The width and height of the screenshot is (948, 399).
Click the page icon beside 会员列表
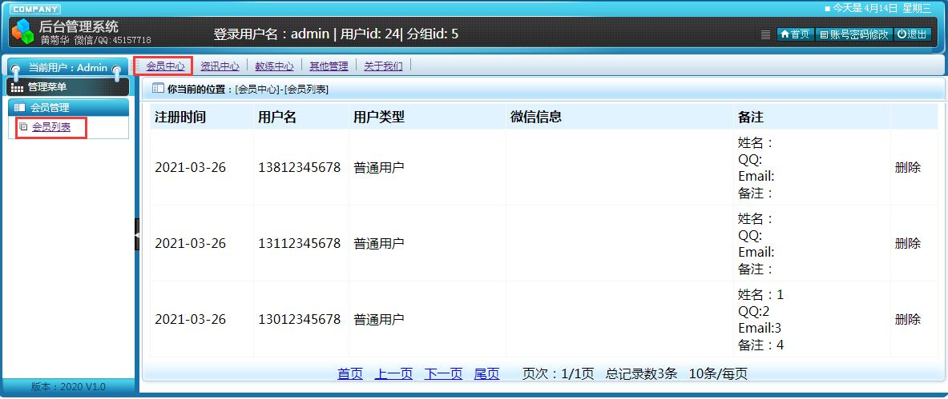[x=23, y=127]
